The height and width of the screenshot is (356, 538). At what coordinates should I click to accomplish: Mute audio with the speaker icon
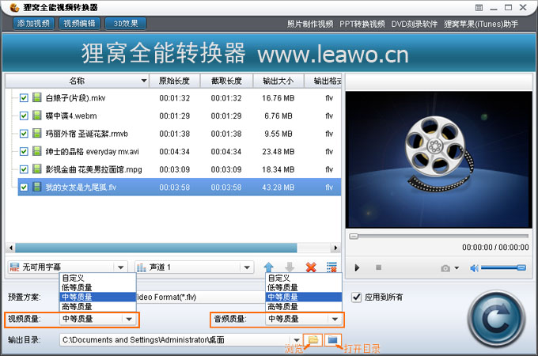pos(474,268)
